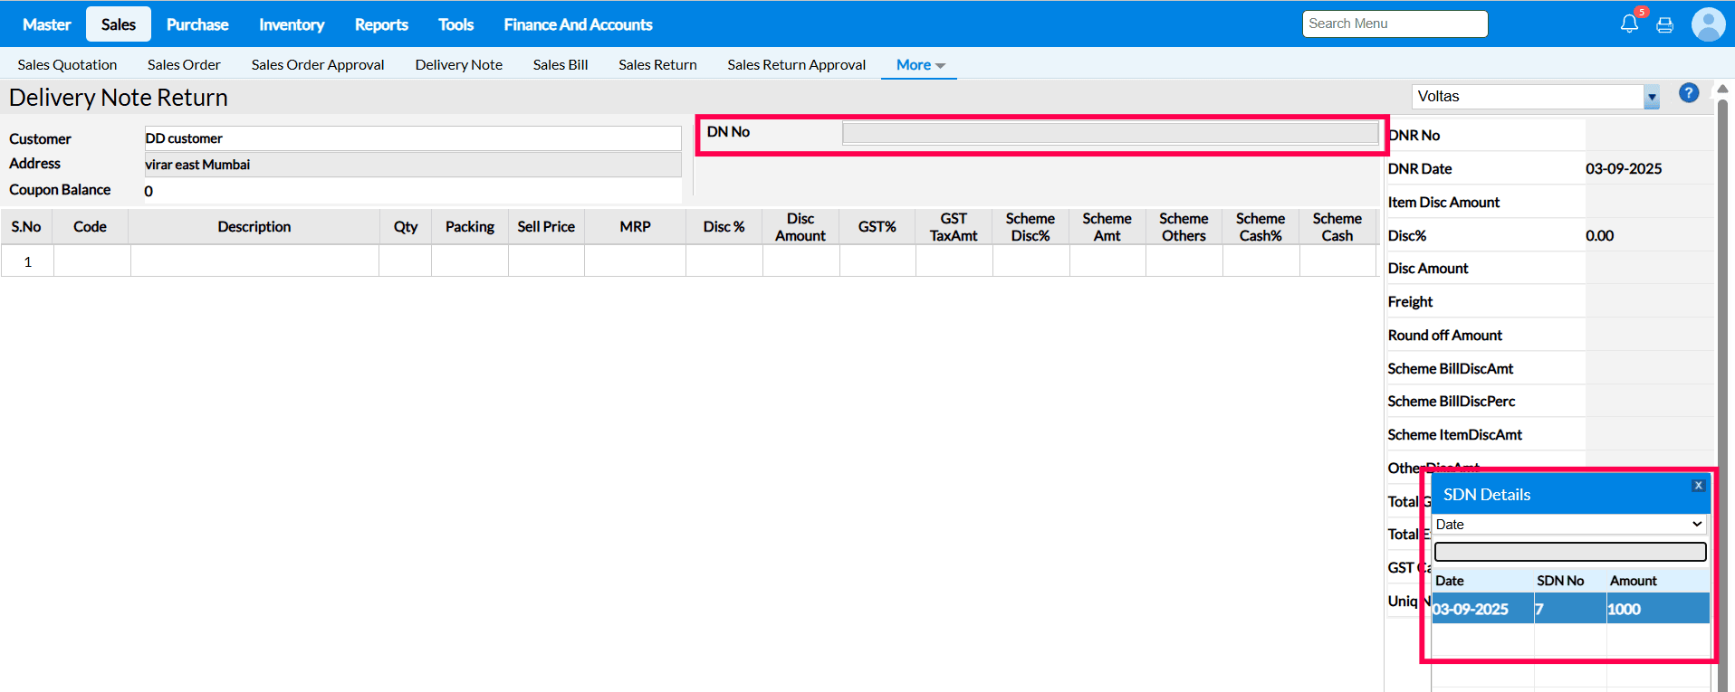This screenshot has height=692, width=1735.
Task: Open the Date filter dropdown in SDN Details
Action: [1569, 525]
